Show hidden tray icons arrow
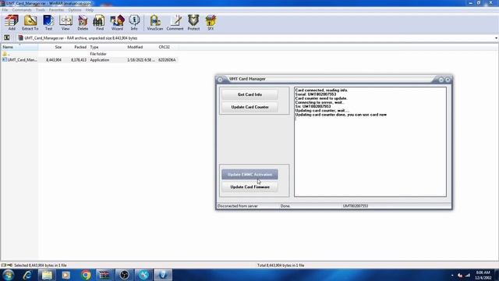The image size is (499, 281). click(x=452, y=276)
